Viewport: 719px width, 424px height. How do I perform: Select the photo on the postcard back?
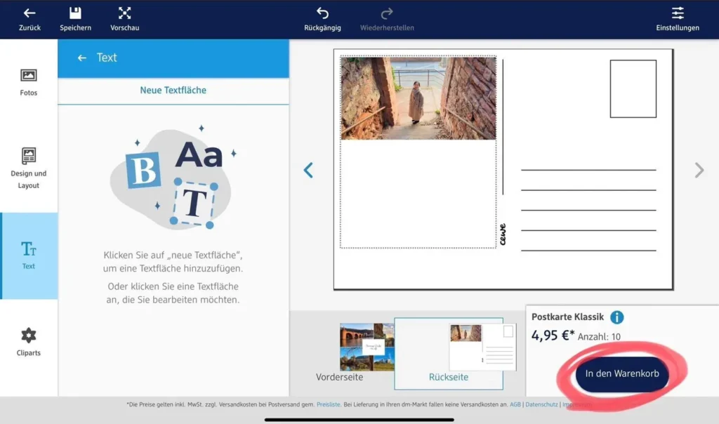(x=418, y=98)
